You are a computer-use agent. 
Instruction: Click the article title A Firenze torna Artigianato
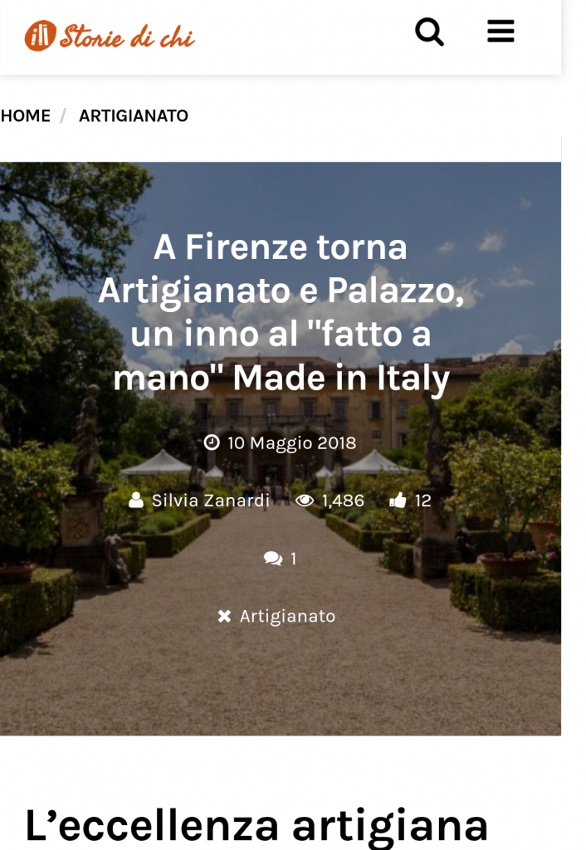pos(281,312)
